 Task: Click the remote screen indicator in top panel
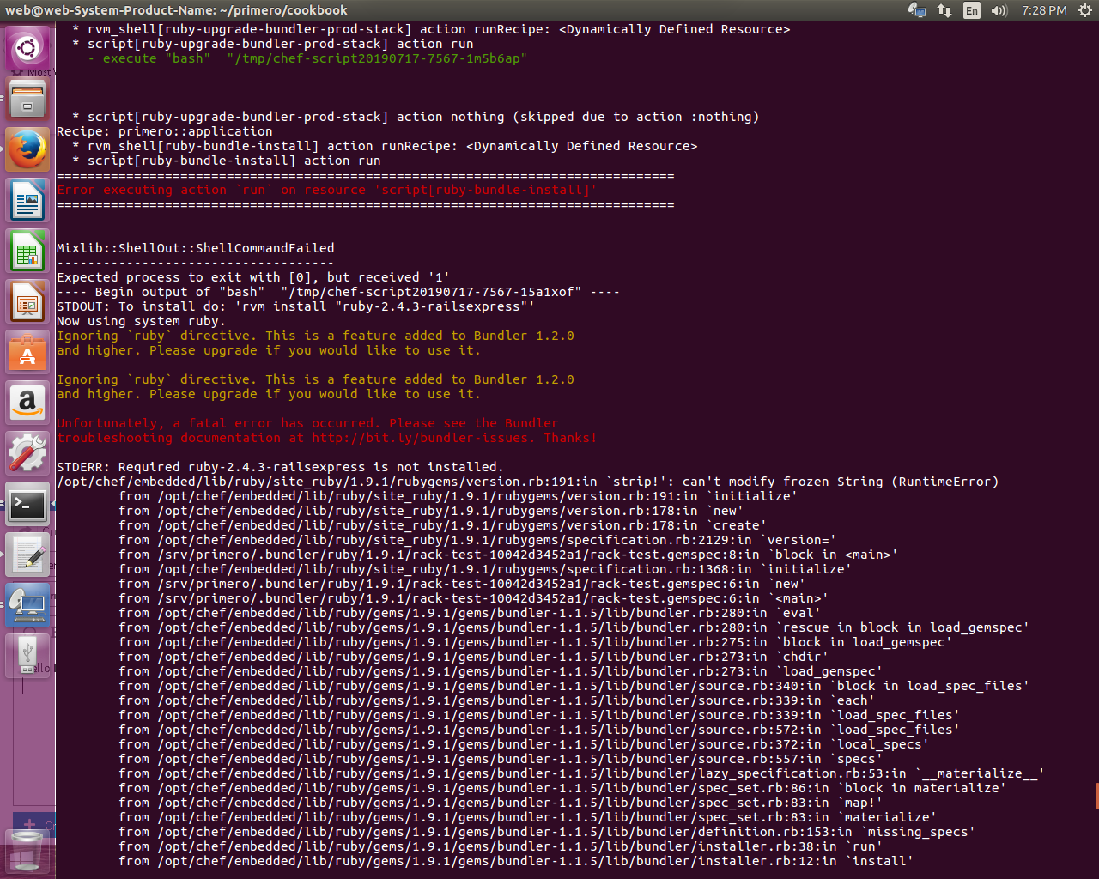tap(917, 10)
